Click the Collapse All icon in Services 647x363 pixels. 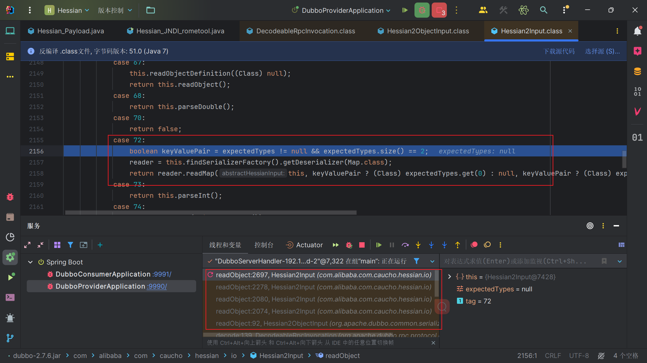coord(40,245)
